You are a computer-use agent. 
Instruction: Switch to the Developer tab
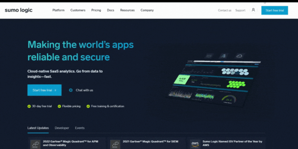(62, 128)
